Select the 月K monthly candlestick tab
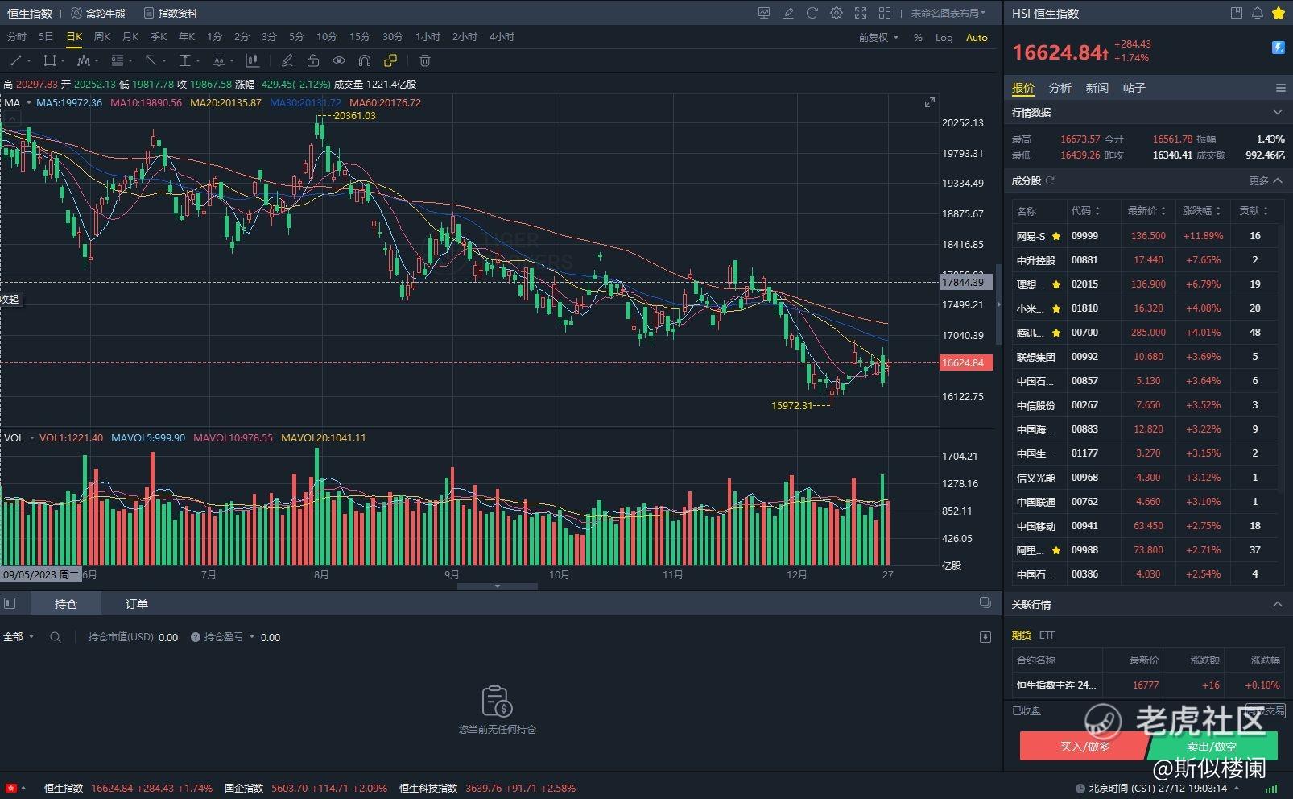The height and width of the screenshot is (799, 1293). [x=130, y=37]
